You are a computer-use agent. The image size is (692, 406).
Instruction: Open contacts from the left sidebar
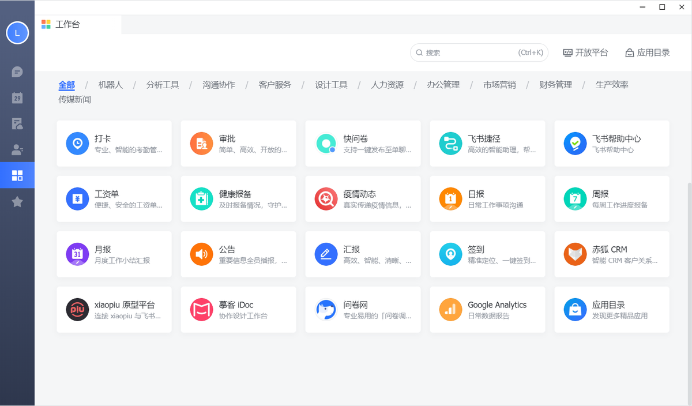tap(17, 149)
